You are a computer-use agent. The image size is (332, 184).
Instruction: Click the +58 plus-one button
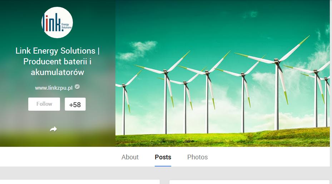(x=75, y=104)
